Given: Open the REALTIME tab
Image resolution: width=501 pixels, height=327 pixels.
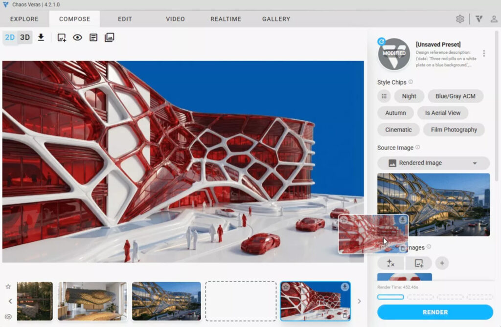Looking at the screenshot, I should 225,19.
